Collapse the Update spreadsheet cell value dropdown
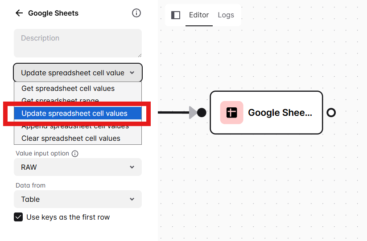367x241 pixels. coord(78,73)
